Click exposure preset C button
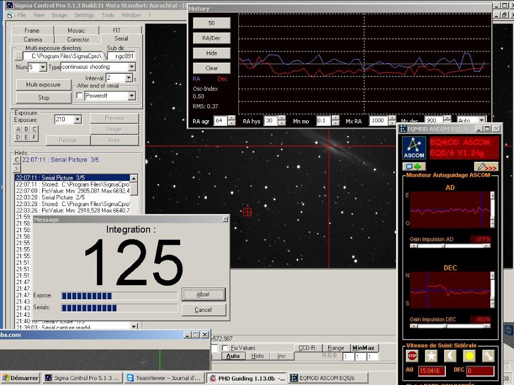 tap(34, 129)
